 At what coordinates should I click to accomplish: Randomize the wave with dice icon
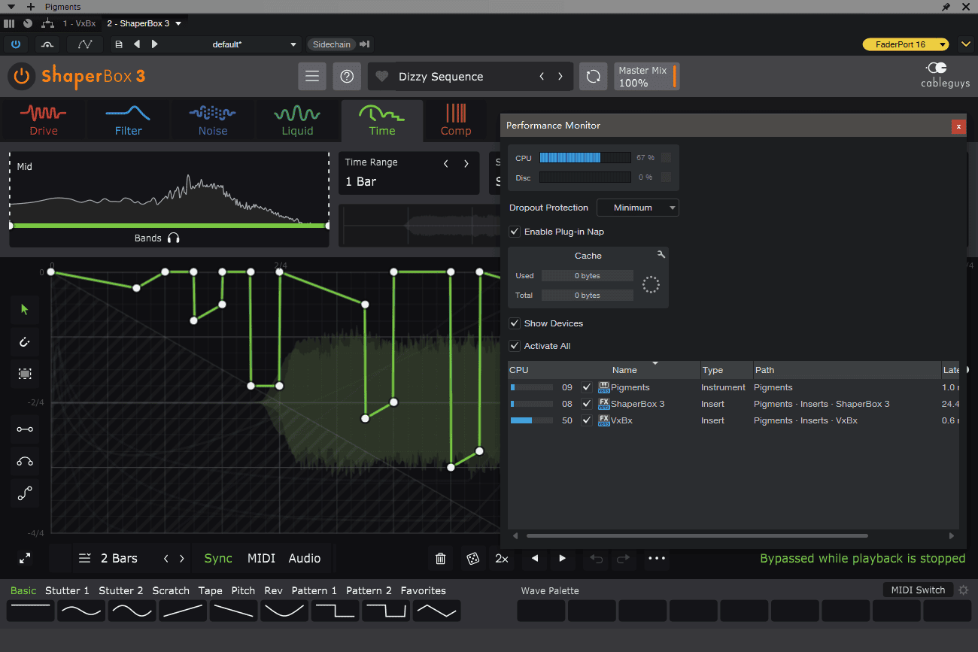click(x=472, y=558)
